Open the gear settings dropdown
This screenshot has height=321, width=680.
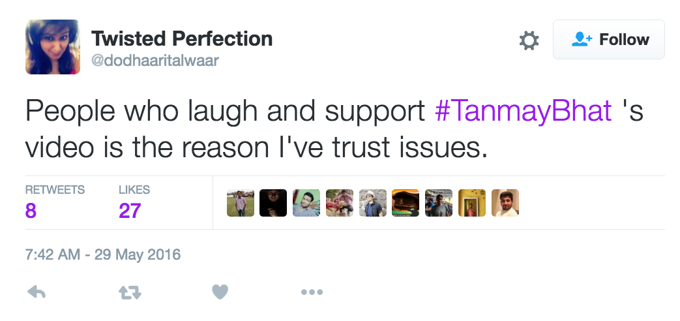click(529, 40)
